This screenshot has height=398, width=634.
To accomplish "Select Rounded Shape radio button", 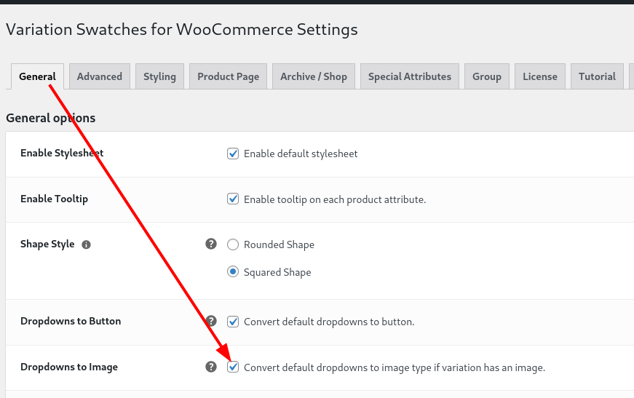I will pyautogui.click(x=233, y=244).
